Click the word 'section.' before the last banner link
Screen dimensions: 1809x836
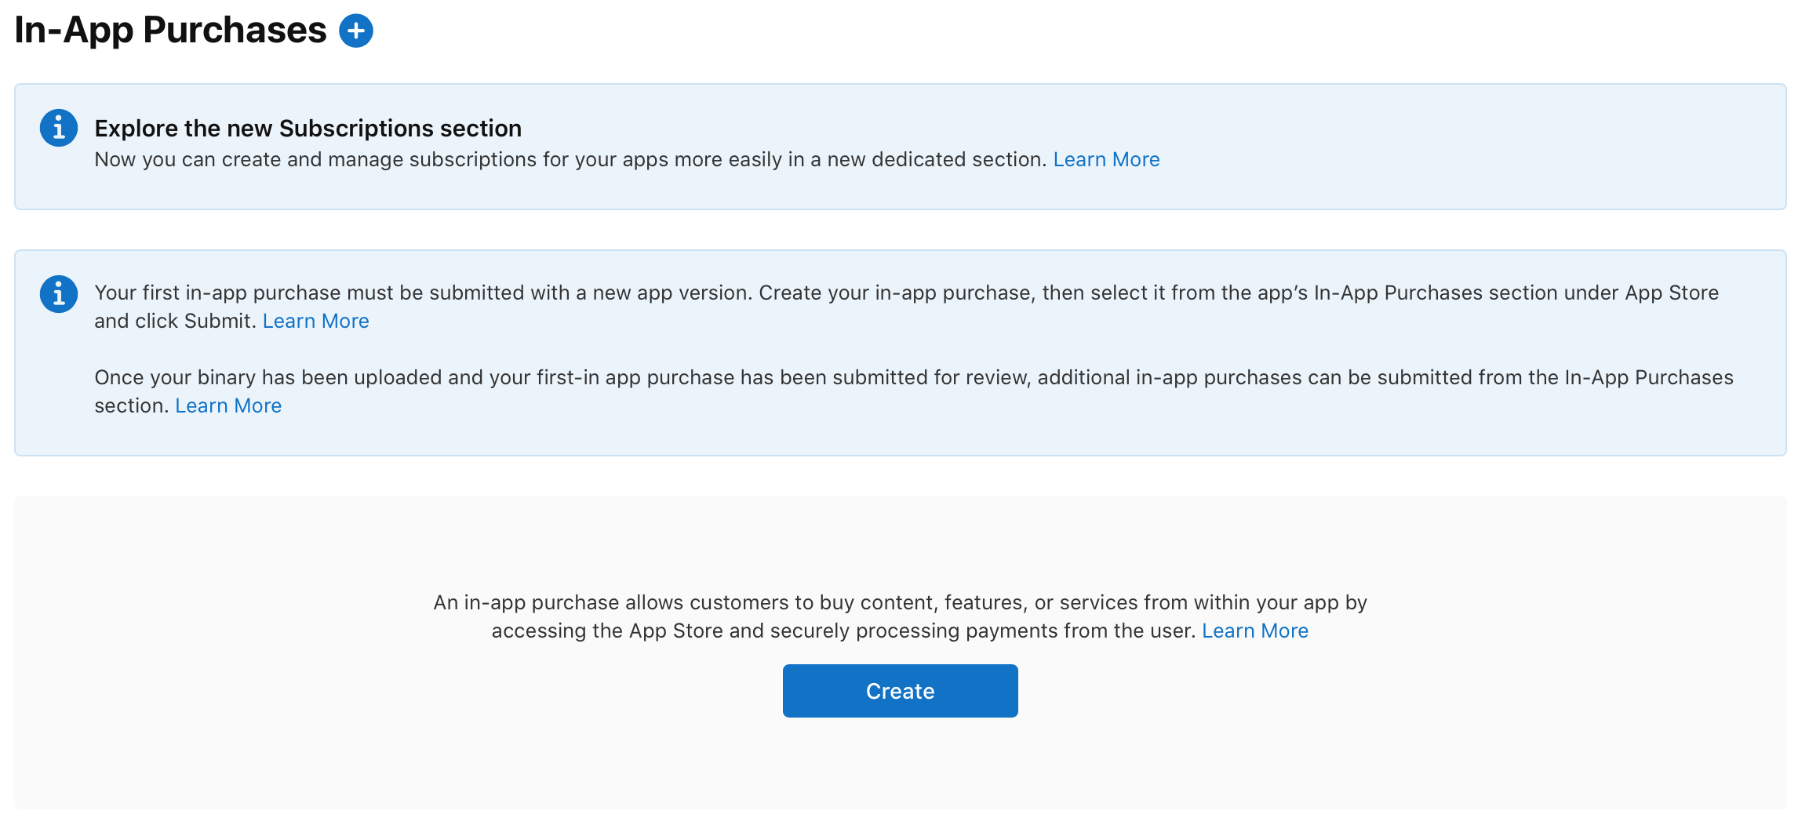click(131, 405)
